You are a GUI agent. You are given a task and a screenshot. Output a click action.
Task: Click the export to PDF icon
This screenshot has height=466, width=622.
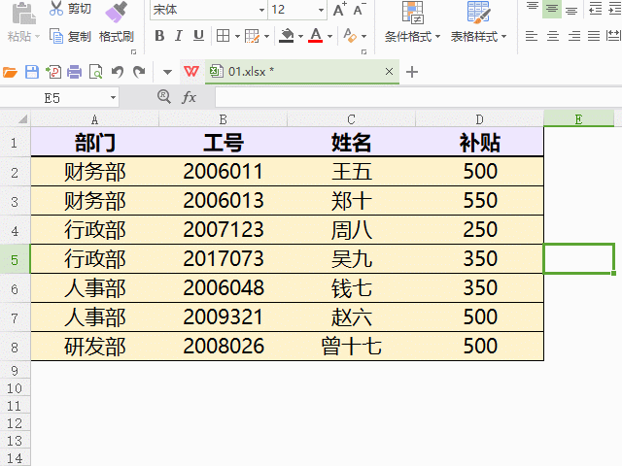tap(53, 72)
